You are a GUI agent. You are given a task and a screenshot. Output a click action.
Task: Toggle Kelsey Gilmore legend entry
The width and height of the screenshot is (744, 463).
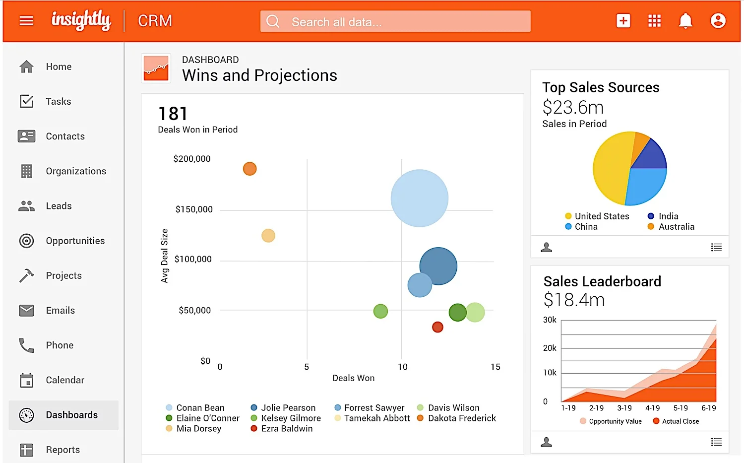(x=286, y=418)
